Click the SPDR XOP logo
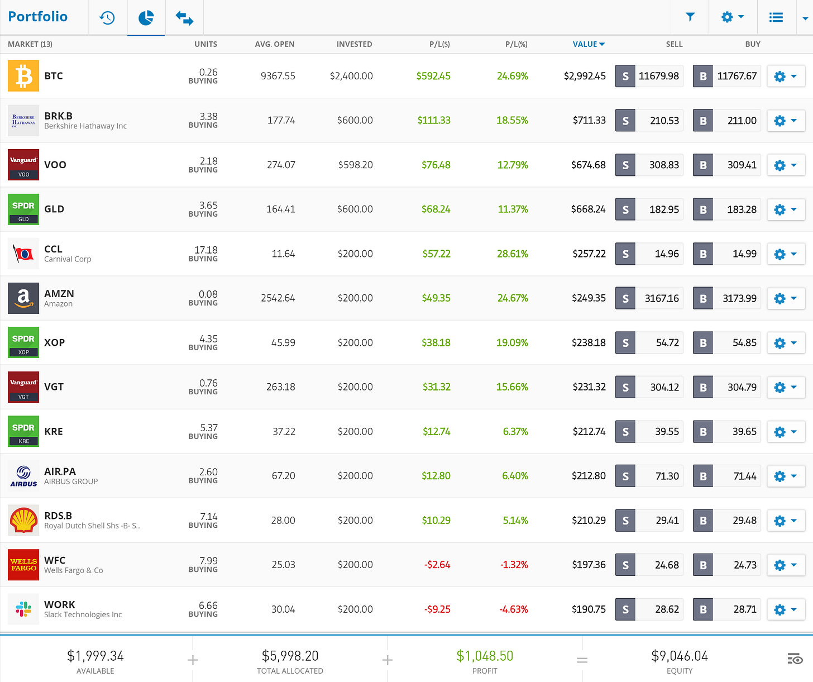The width and height of the screenshot is (813, 682). coord(23,342)
